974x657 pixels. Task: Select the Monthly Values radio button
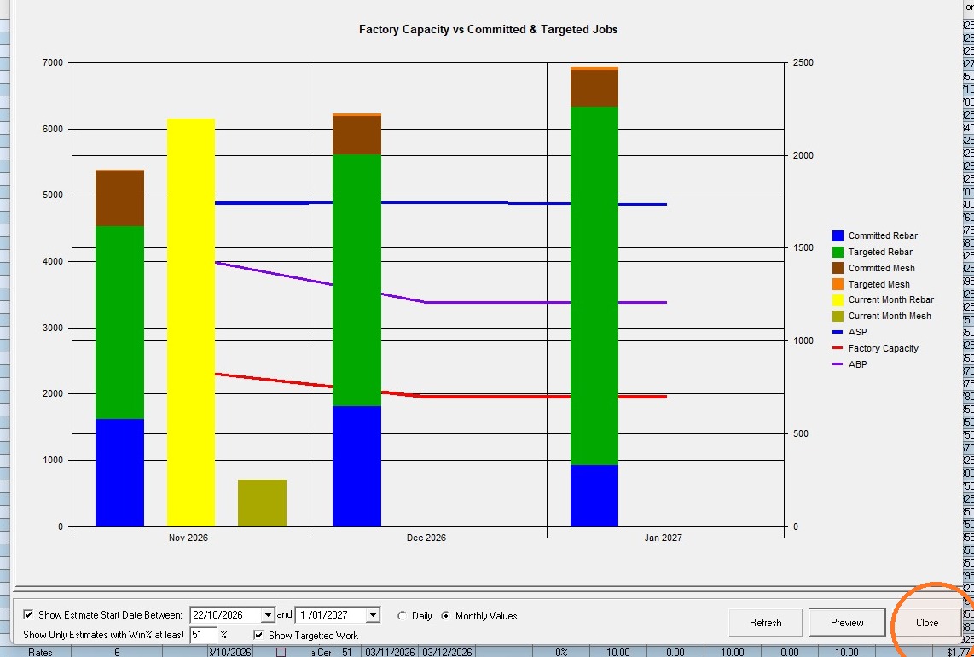point(445,615)
